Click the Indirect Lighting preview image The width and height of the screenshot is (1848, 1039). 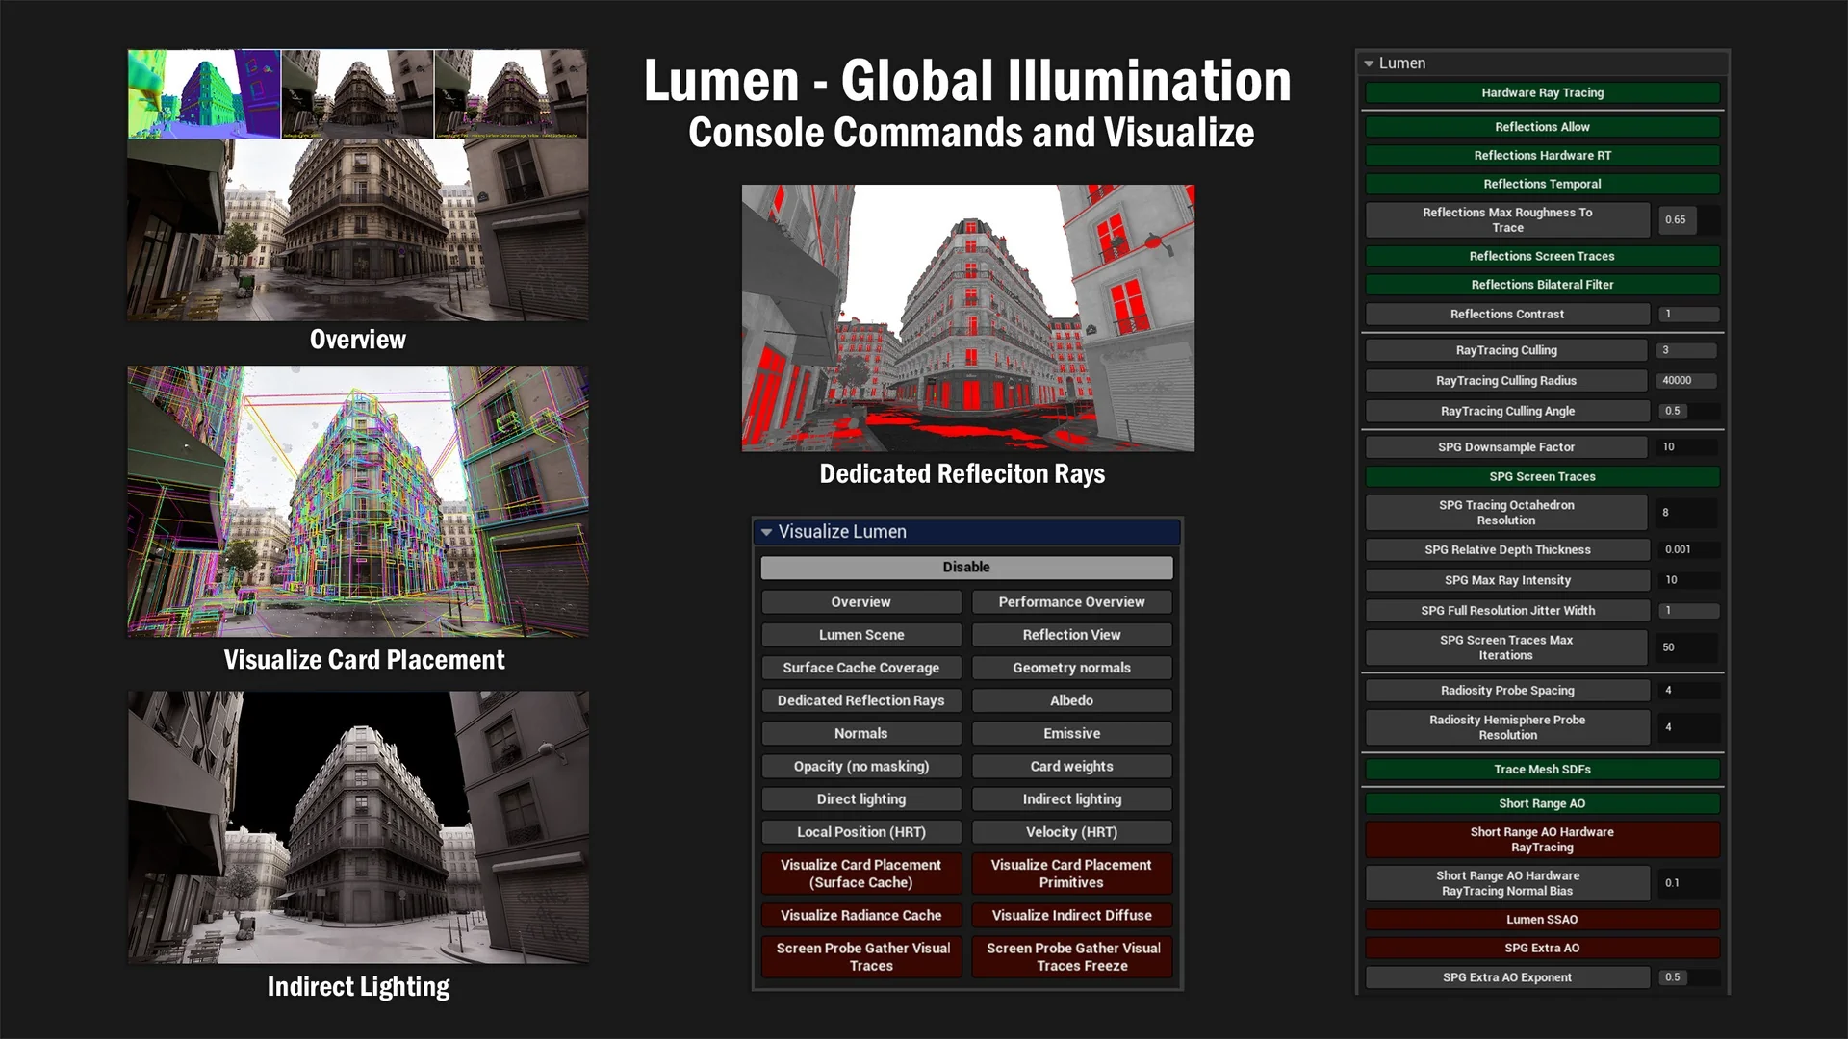tap(358, 827)
